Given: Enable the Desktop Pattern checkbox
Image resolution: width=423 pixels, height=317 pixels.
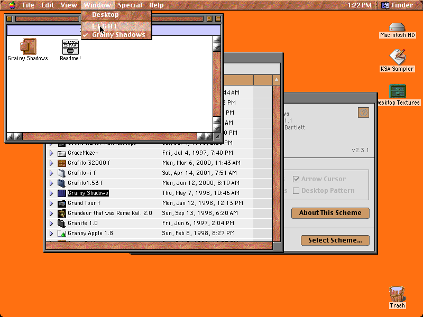Looking at the screenshot, I should 296,191.
